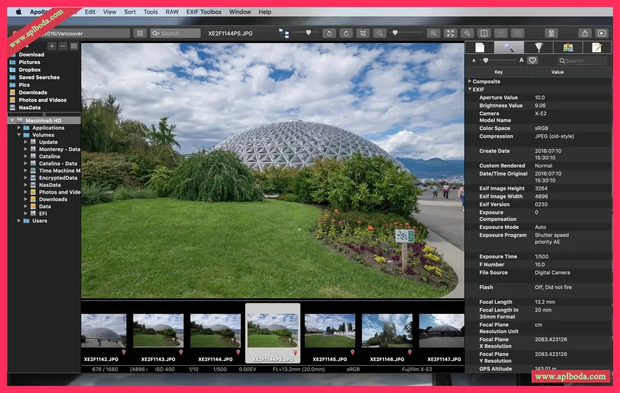Viewport: 620px width, 393px height.
Task: Expand the Applications folder in tree
Action: (x=19, y=128)
